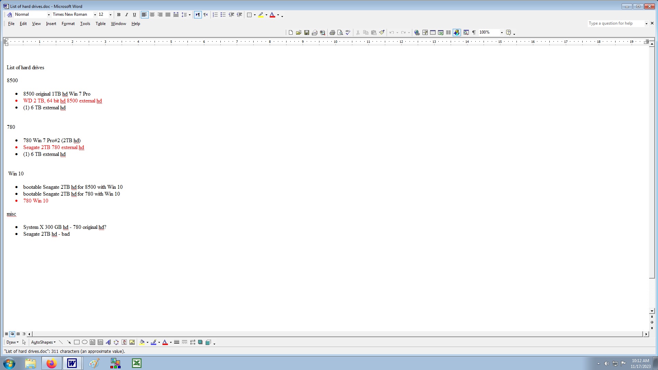Click the Highlight color button in Formatting toolbar

pyautogui.click(x=261, y=15)
